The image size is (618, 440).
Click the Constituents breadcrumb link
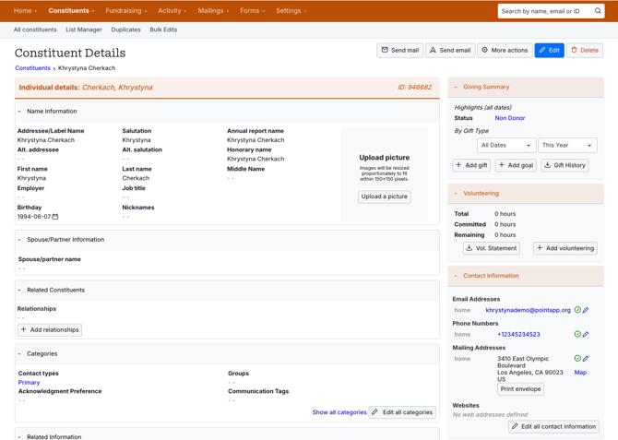click(x=32, y=68)
